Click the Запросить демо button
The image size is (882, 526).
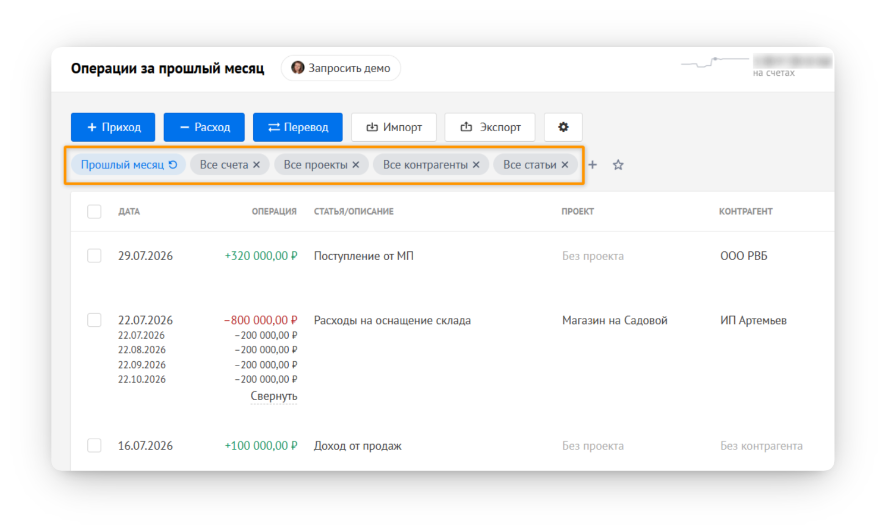[x=341, y=68]
